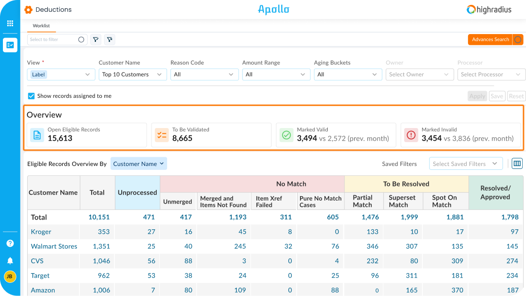Open the Select Saved Filters dropdown
This screenshot has width=526, height=296.
[466, 164]
